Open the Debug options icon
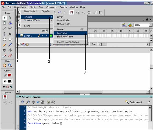 (x=53, y=102)
